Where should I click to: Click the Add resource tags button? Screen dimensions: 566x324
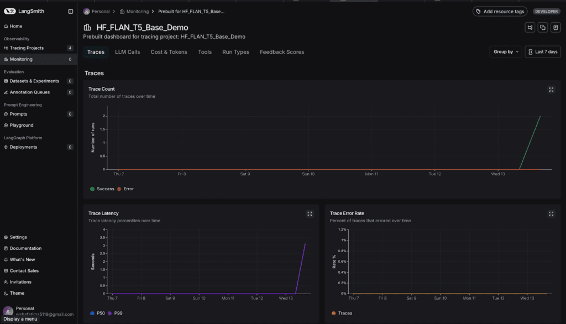point(500,11)
